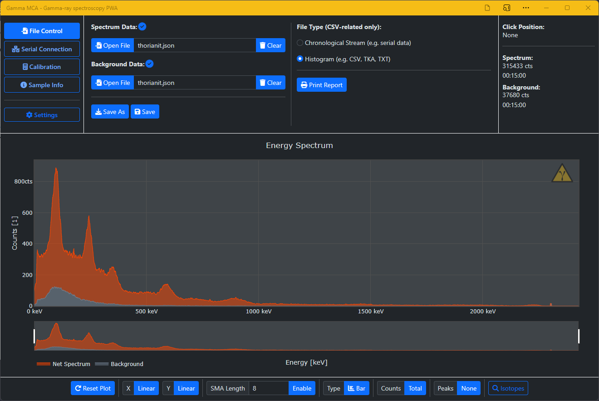Click the Energy [keV] axis title
Screen dimensions: 599x401
click(x=306, y=362)
